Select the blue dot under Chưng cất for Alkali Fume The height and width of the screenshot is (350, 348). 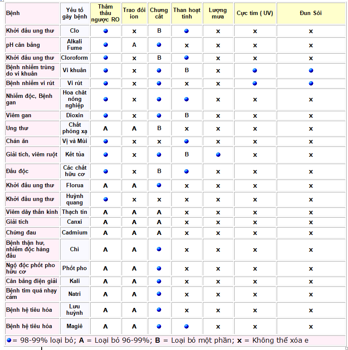click(159, 45)
